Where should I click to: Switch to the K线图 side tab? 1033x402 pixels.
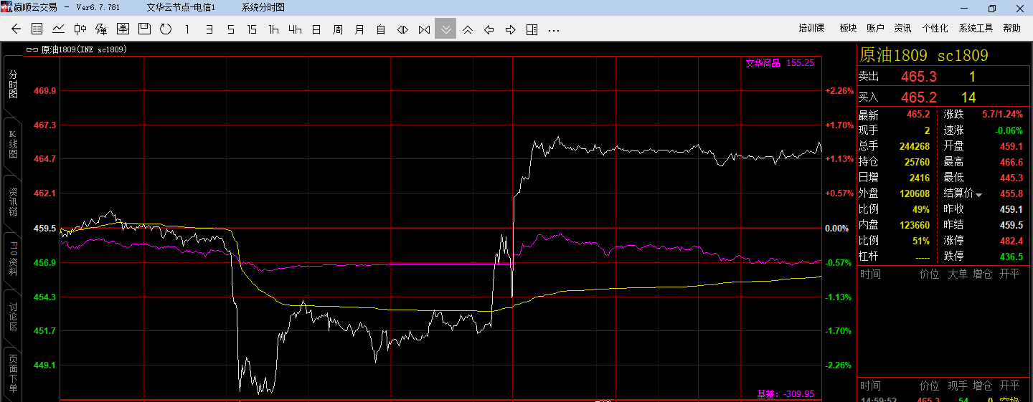pyautogui.click(x=12, y=145)
